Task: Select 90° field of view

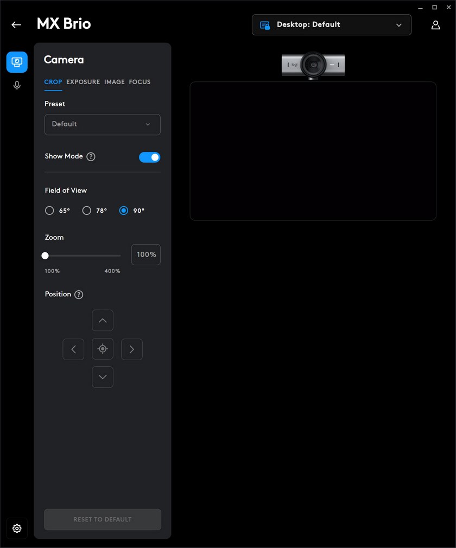Action: click(124, 211)
